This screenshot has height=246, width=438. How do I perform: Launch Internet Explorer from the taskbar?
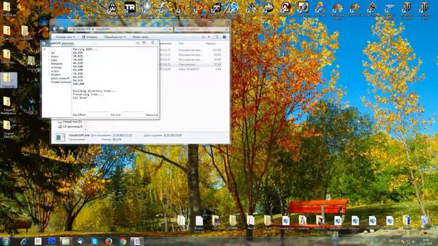[x=23, y=241]
